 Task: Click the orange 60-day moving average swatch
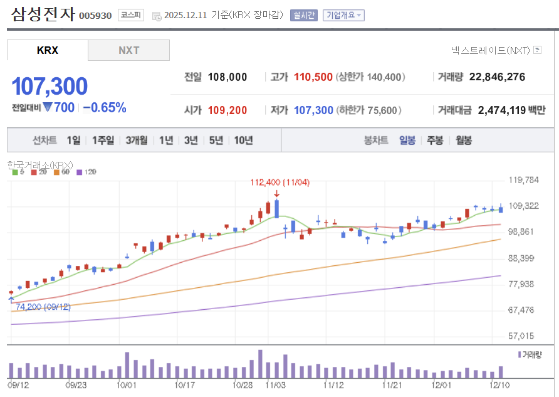56,172
